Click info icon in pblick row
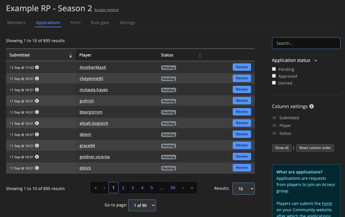345x217 pixels. pos(37,168)
